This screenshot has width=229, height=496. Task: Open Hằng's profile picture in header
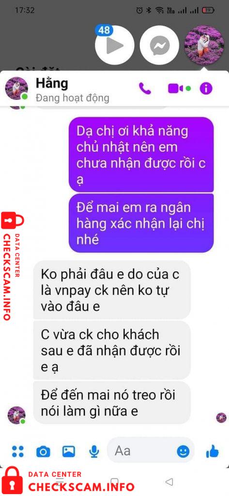(16, 88)
